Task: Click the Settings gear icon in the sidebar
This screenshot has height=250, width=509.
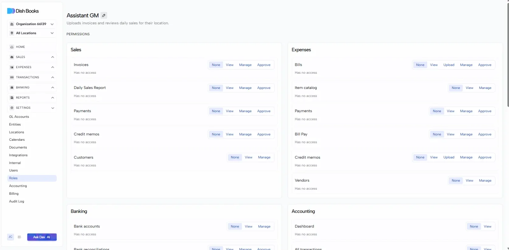Action: [12, 108]
